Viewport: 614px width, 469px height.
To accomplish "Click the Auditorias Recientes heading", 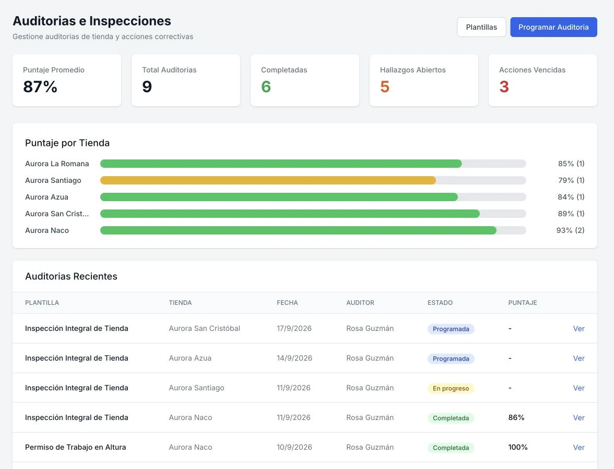I will (x=71, y=276).
